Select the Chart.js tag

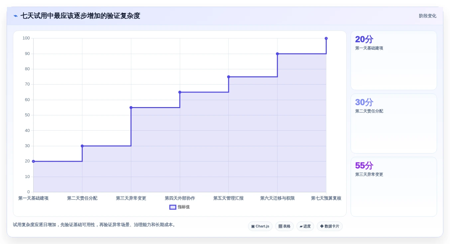click(260, 226)
